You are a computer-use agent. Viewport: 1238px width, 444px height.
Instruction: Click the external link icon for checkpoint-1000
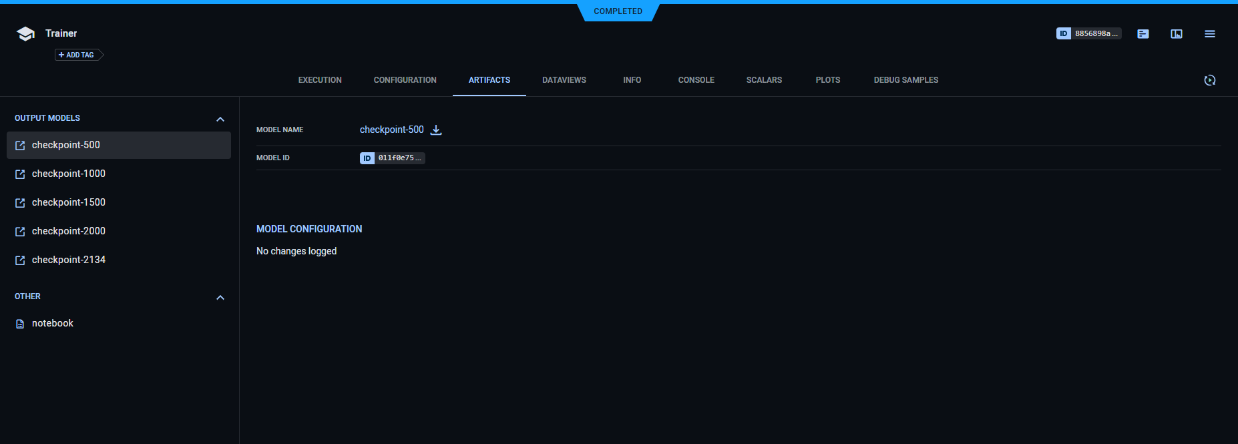pos(20,174)
